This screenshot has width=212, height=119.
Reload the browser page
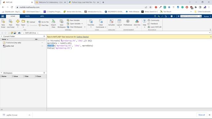[x=12, y=7]
